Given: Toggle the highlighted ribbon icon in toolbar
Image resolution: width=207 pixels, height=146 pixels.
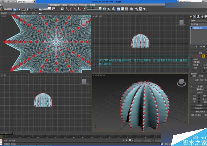Looking at the screenshot, I should pos(119,9).
